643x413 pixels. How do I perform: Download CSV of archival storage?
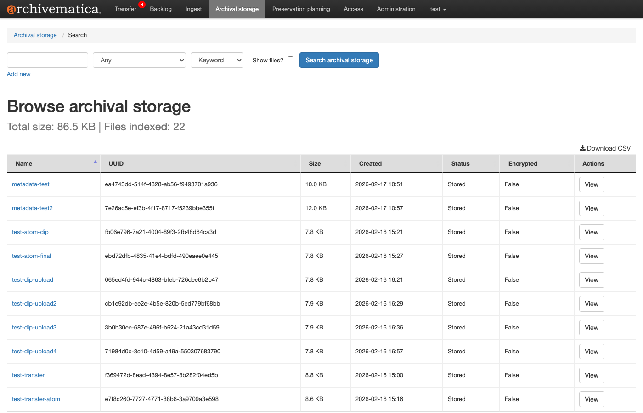605,148
